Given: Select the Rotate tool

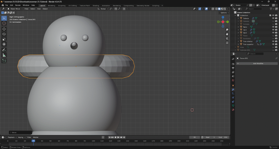Looking at the screenshot, I should 4,34.
